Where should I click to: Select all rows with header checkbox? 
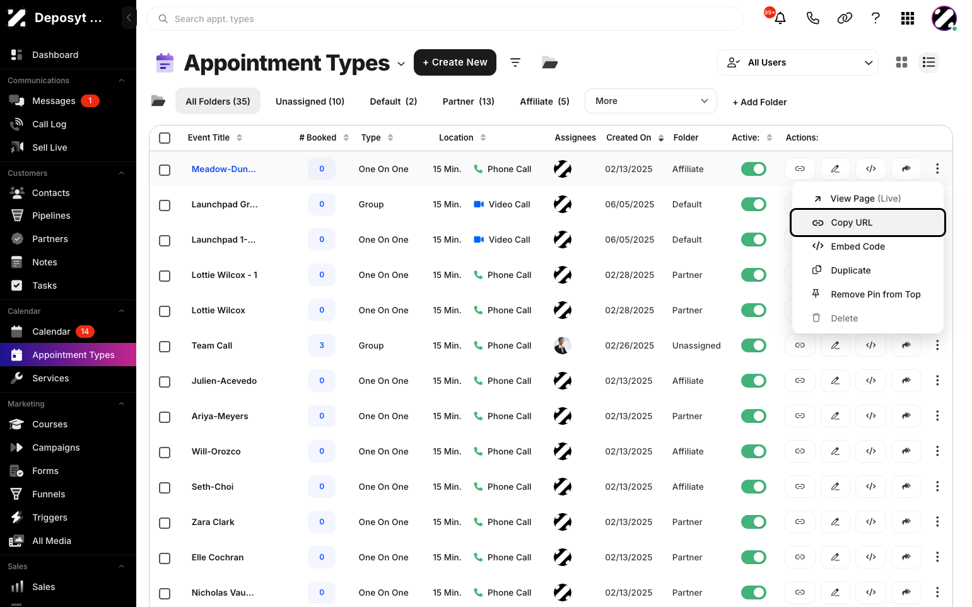coord(165,138)
